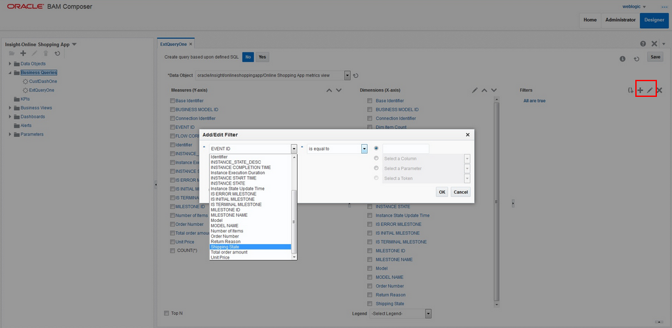Screen dimensions: 672x328
Task: Click the Alerts folder icon
Action: pos(16,126)
